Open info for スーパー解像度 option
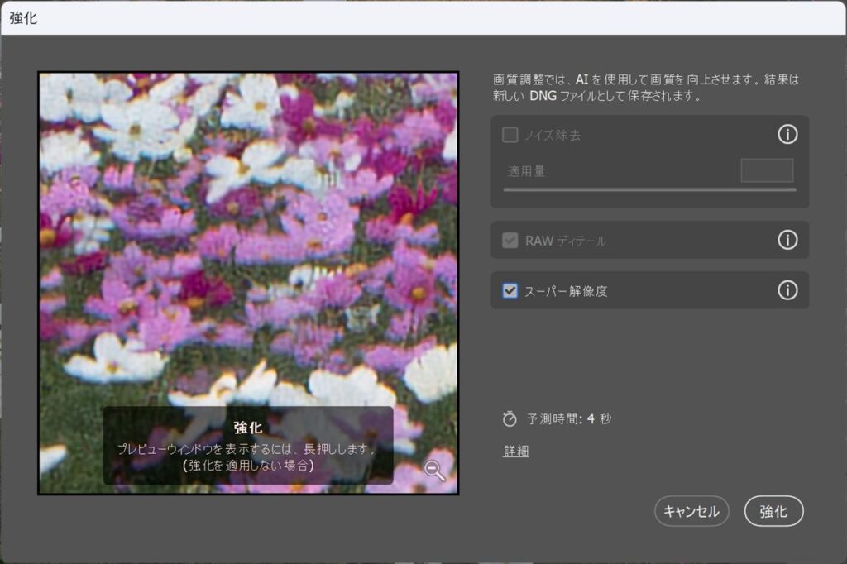847x564 pixels. point(787,290)
